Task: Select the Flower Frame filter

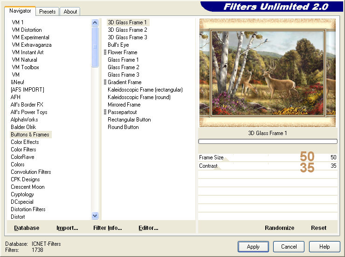Action: (123, 52)
